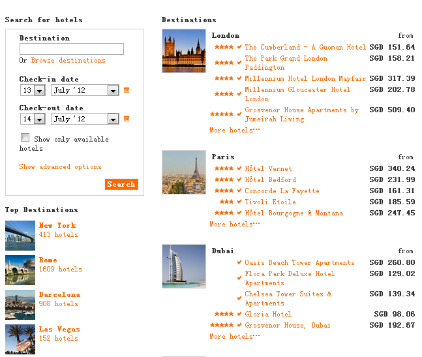Click the 152 hotels count for Las Vegas

[59, 338]
